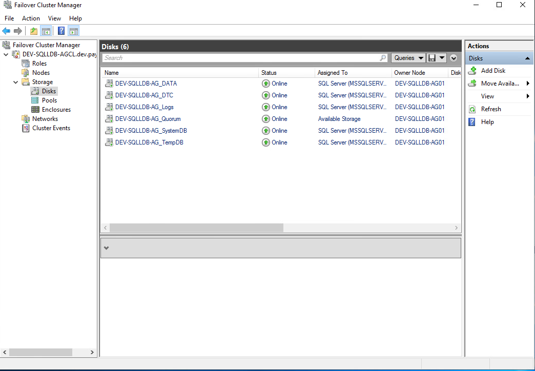The width and height of the screenshot is (535, 371).
Task: Click the right arrow of disk list scrollbar
Action: tap(457, 228)
